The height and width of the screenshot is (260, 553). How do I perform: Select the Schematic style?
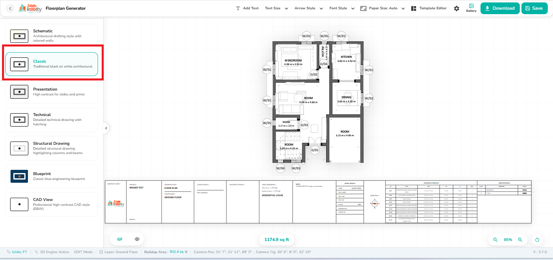point(51,36)
